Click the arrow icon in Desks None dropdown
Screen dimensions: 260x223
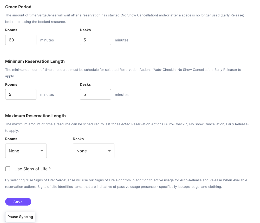coord(109,151)
